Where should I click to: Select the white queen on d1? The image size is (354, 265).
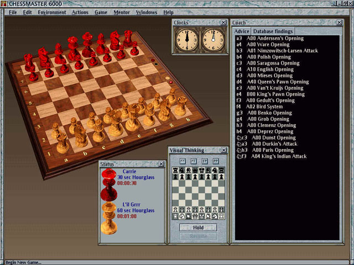tap(116, 123)
